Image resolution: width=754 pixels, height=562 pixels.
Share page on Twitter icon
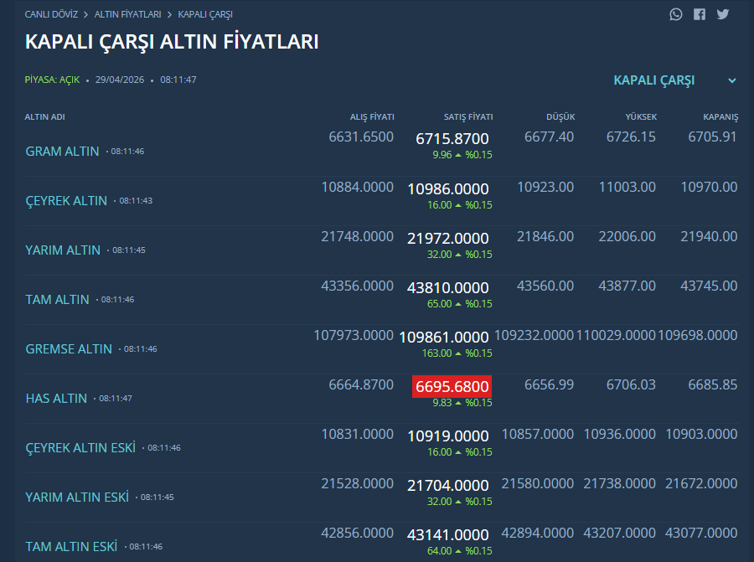(723, 14)
